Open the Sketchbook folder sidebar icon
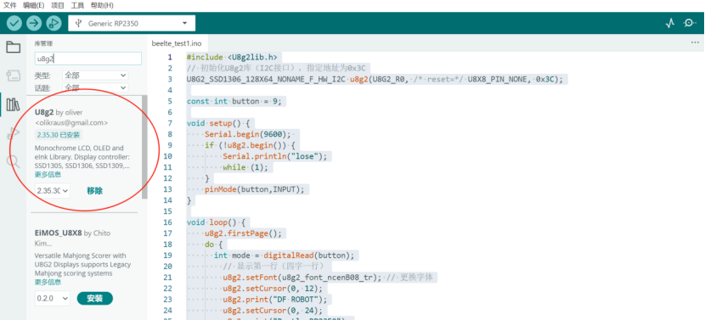 pos(13,47)
